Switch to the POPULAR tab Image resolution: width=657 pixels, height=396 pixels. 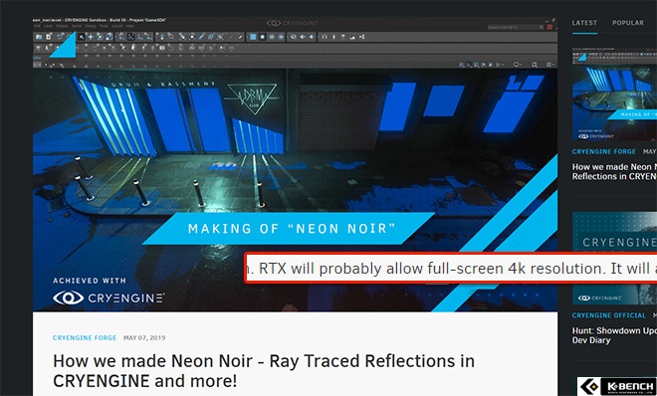pos(628,23)
